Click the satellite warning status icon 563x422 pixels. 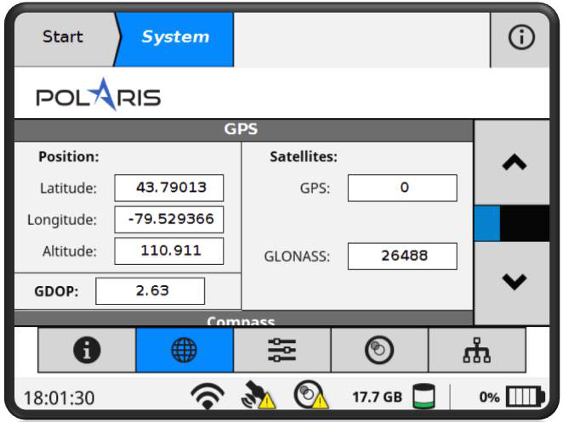pos(258,396)
